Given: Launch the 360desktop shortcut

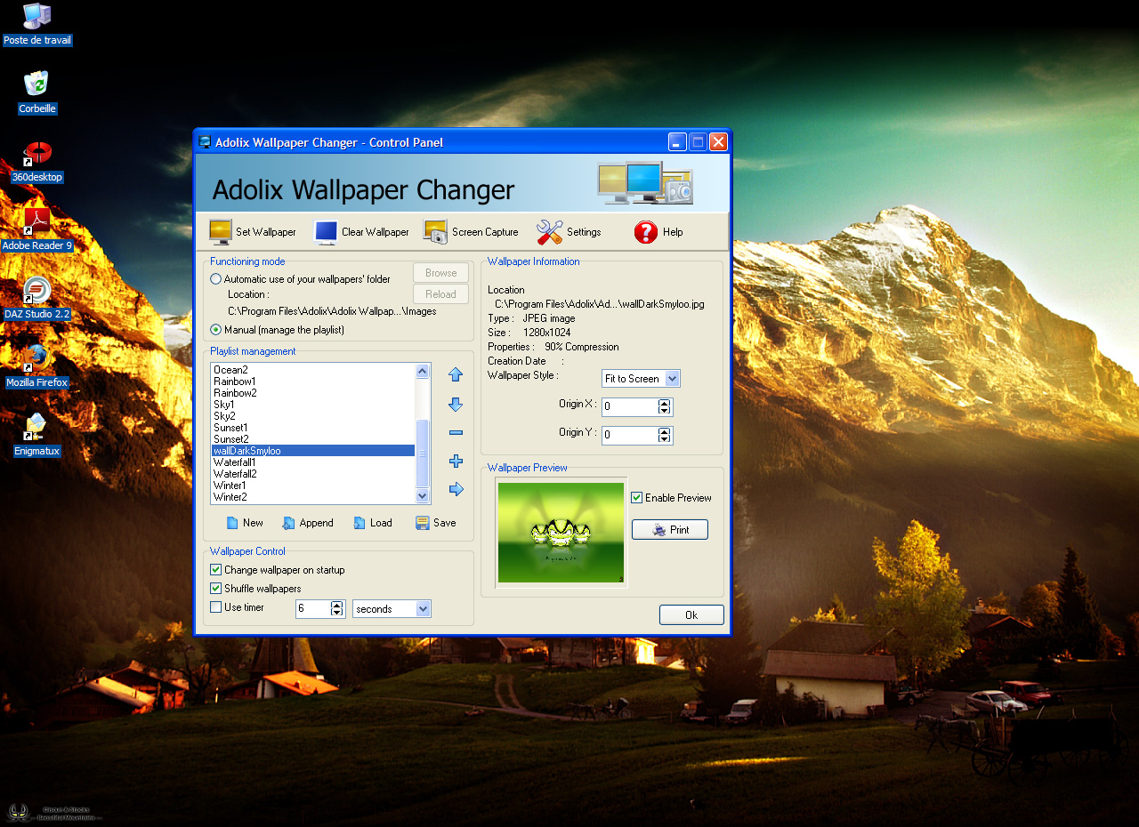Looking at the screenshot, I should [x=37, y=161].
